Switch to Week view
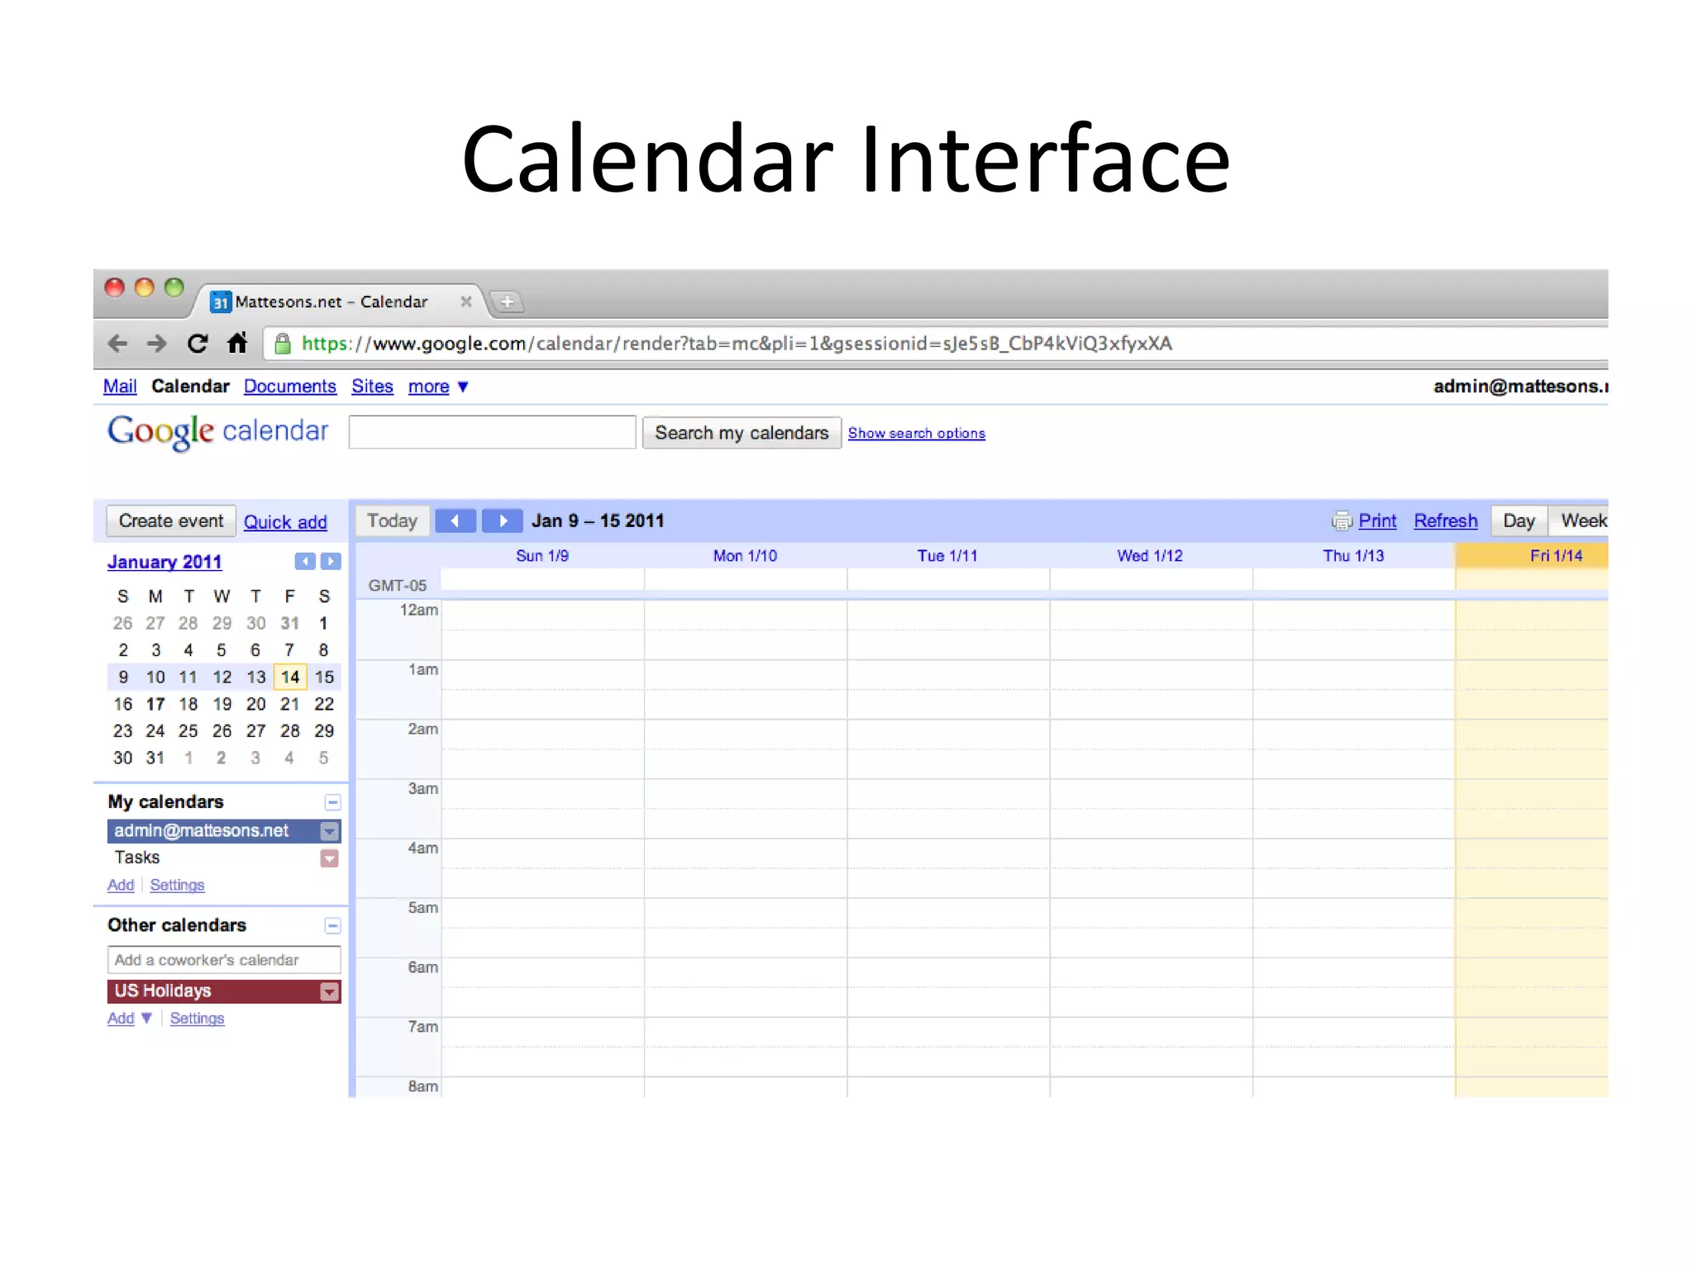Image resolution: width=1693 pixels, height=1269 pixels. pyautogui.click(x=1579, y=520)
